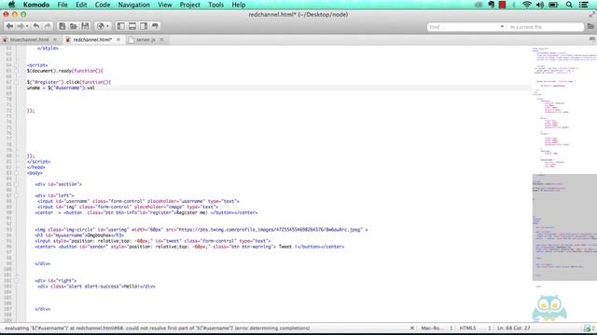Fold the script block at line 64

17,65
